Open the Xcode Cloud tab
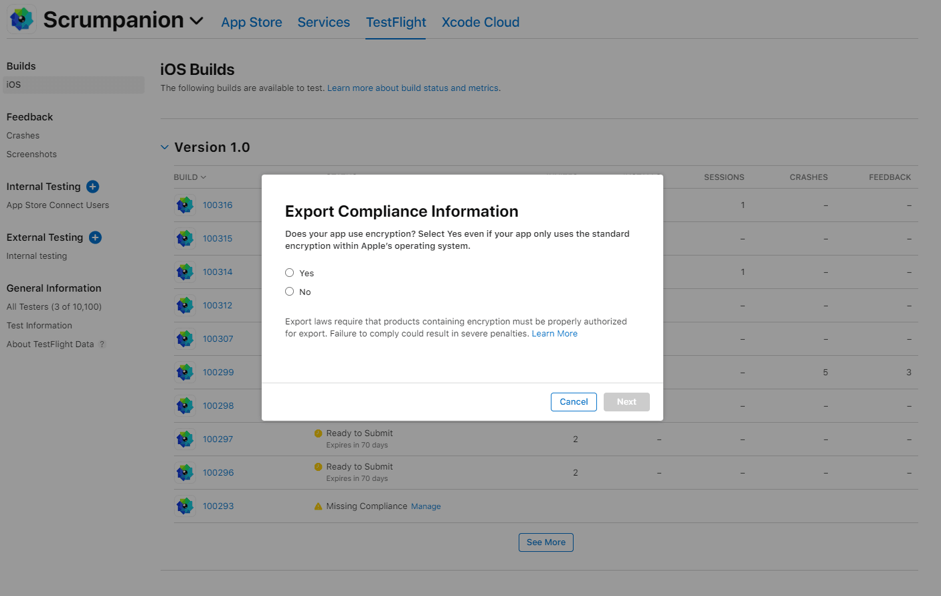The image size is (941, 596). tap(481, 22)
